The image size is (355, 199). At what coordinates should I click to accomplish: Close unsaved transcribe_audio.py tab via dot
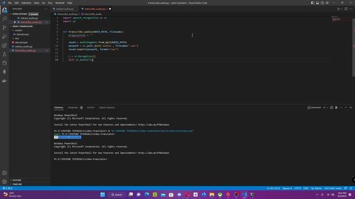click(110, 9)
